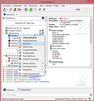
Task: Expand the Set Server Group submenu
Action: (32, 63)
